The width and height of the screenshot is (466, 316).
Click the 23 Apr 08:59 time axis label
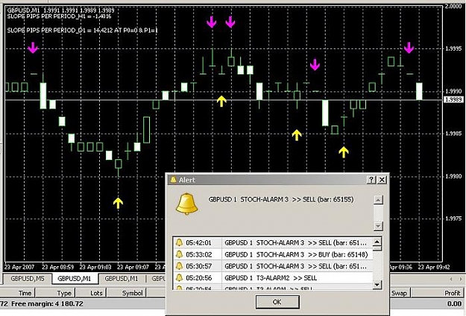click(x=58, y=267)
